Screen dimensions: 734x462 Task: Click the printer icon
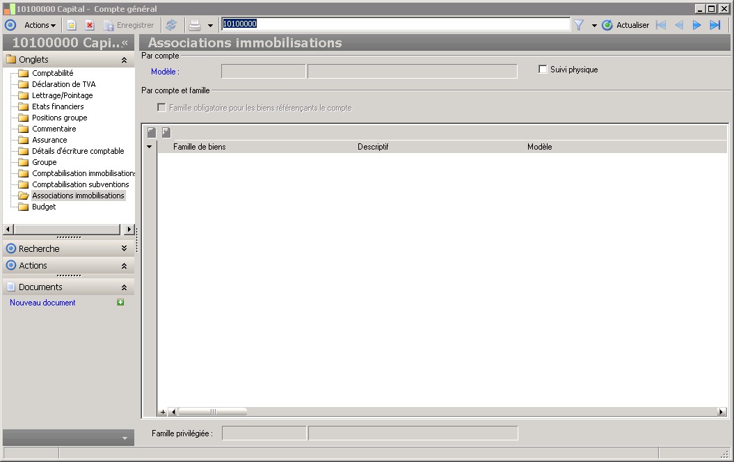pyautogui.click(x=195, y=25)
